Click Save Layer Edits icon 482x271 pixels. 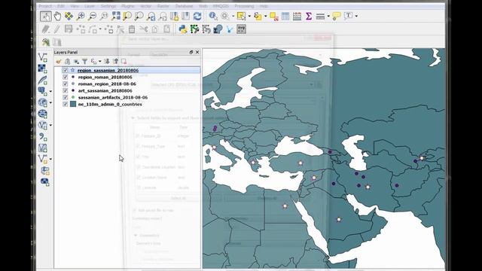pyautogui.click(x=69, y=29)
